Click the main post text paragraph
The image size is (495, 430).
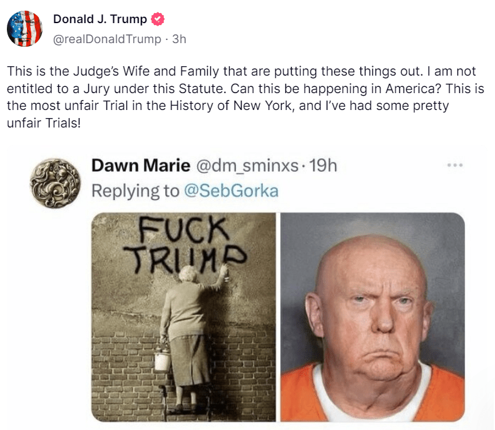tap(245, 97)
